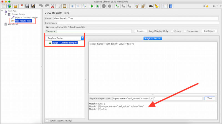The width and height of the screenshot is (222, 124).
Task: Enable the Successes only checkbox
Action: click(185, 31)
